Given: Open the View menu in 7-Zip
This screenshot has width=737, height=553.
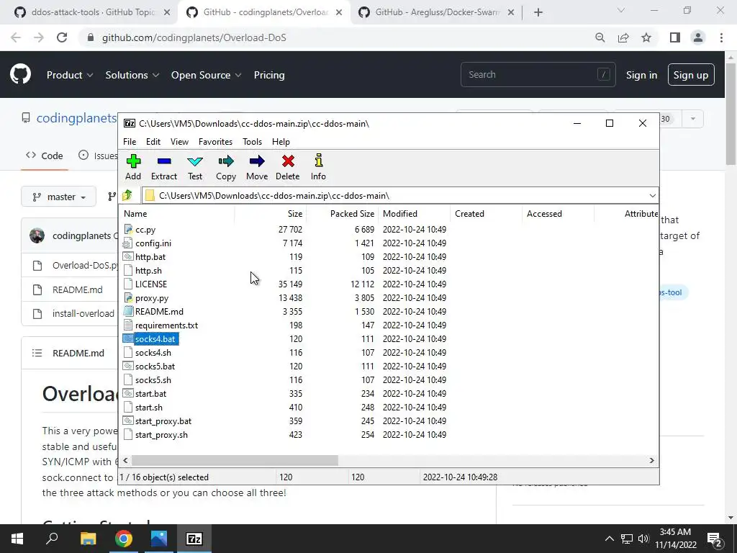Looking at the screenshot, I should (179, 142).
